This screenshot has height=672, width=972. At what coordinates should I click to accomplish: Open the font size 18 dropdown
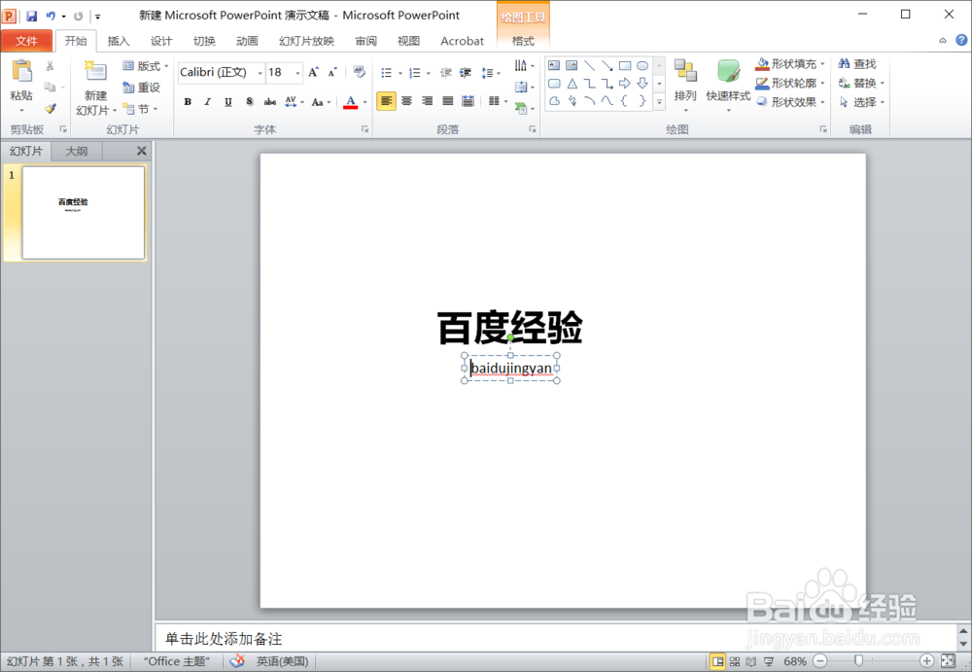[298, 73]
